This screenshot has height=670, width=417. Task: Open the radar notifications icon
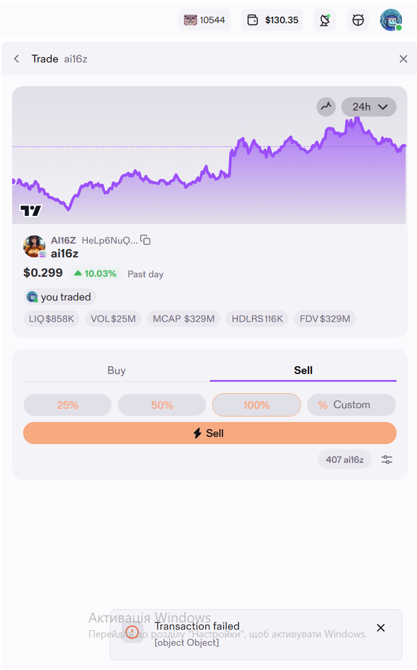325,20
